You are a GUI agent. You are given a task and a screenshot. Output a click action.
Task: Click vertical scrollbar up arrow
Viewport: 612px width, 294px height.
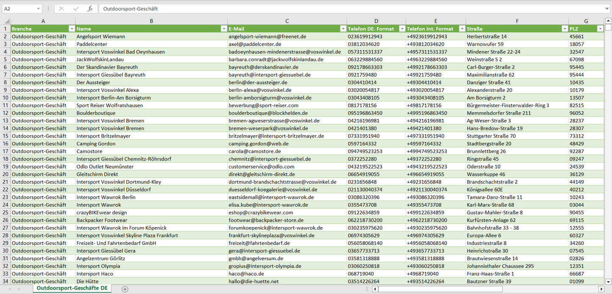[608, 21]
